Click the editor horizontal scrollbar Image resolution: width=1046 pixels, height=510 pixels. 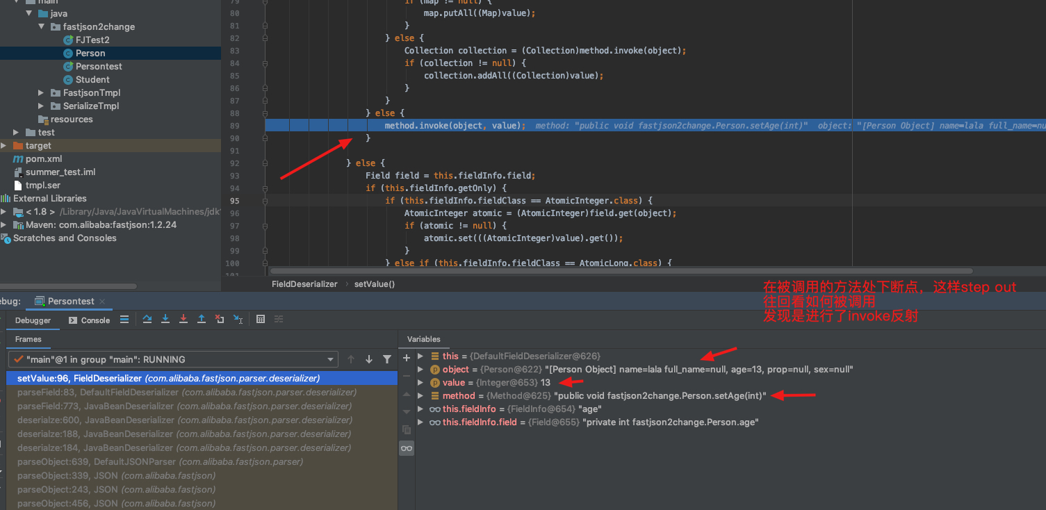coord(621,271)
